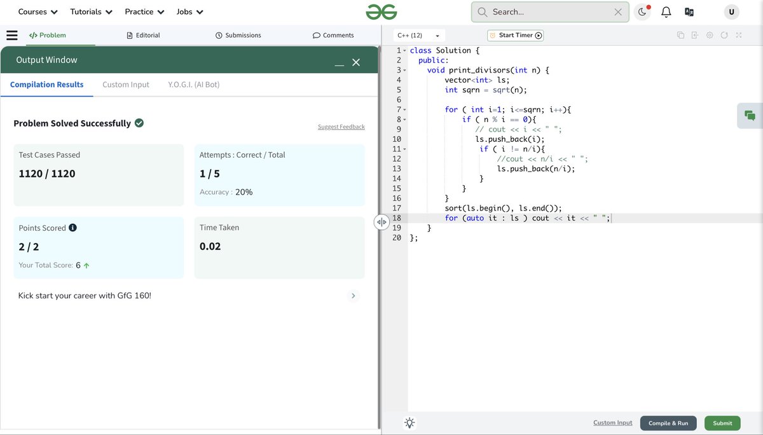Open the user profile avatar U
The width and height of the screenshot is (763, 435).
[732, 12]
